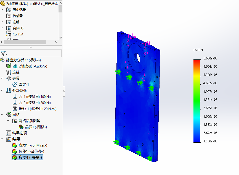Select 品质1 (-网格-) label

pos(36,127)
